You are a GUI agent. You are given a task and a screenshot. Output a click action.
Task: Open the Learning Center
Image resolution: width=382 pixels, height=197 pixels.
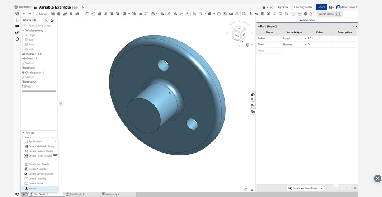(x=303, y=7)
